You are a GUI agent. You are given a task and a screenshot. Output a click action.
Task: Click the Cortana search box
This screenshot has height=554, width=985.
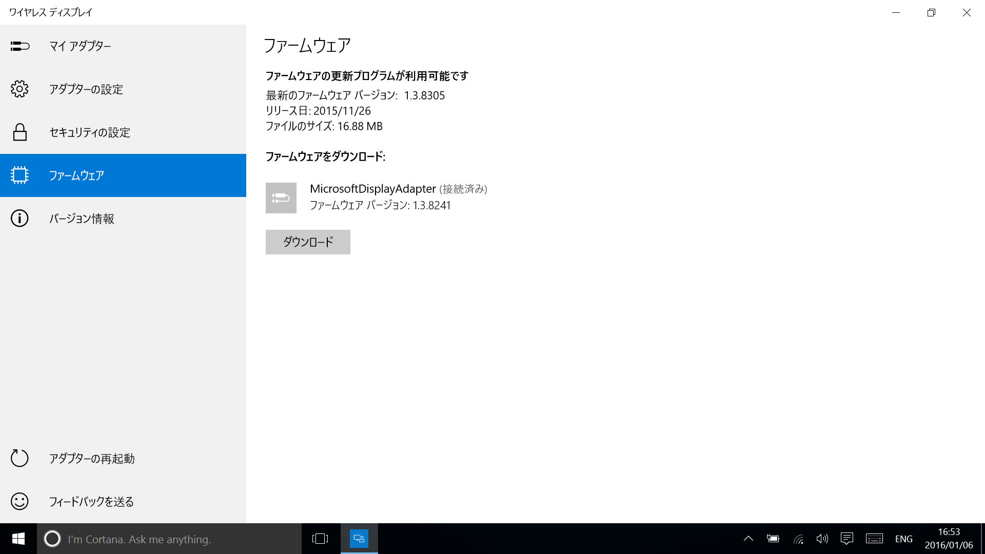point(169,539)
